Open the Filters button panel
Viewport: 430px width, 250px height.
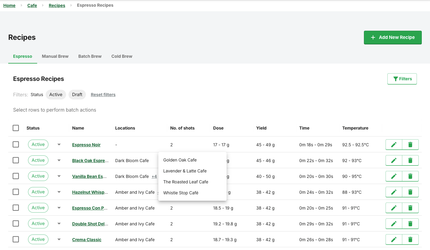402,79
